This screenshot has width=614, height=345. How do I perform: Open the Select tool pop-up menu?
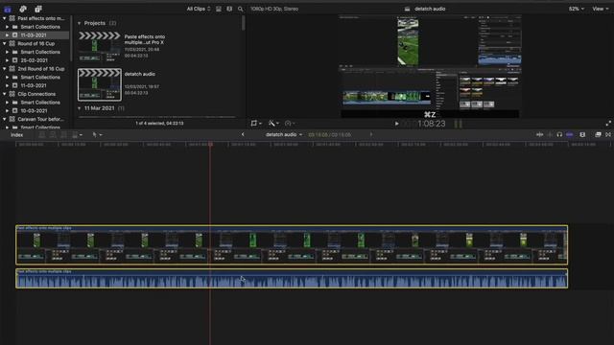(x=97, y=134)
